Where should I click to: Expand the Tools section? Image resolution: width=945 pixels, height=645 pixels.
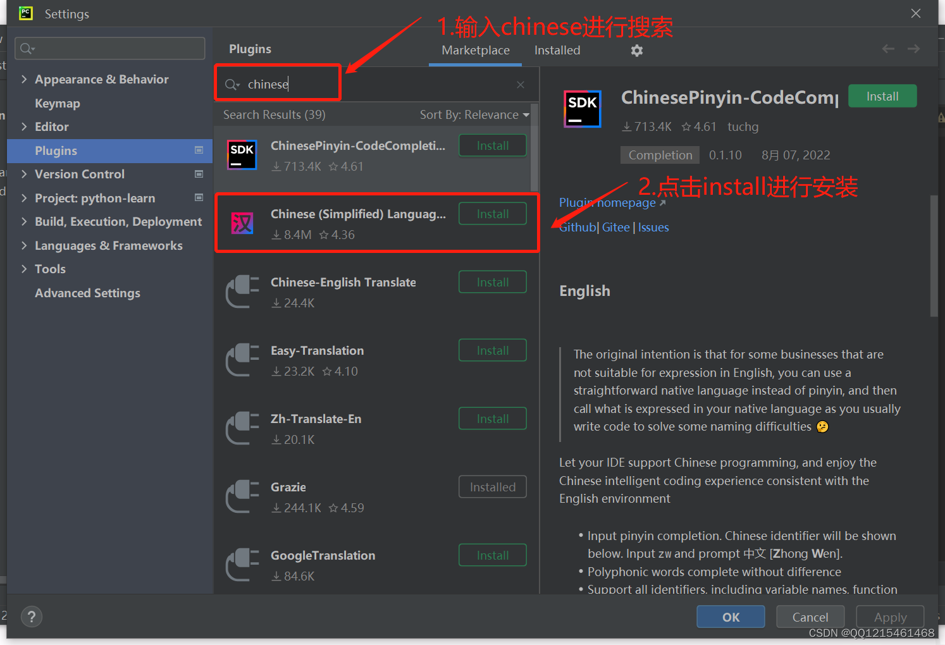click(24, 269)
